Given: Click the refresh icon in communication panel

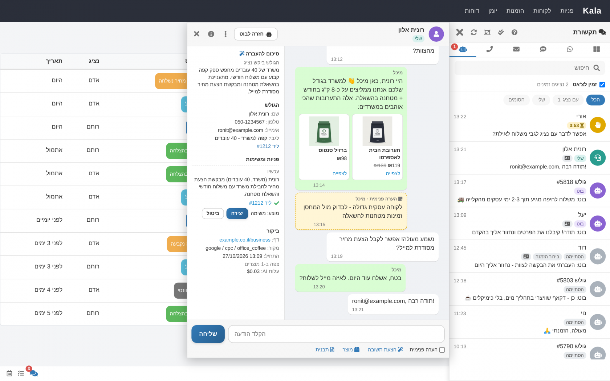Looking at the screenshot, I should pyautogui.click(x=473, y=32).
